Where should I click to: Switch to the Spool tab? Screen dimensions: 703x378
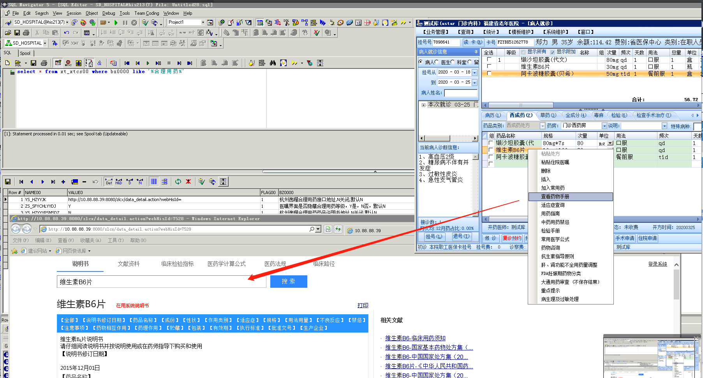click(x=25, y=53)
